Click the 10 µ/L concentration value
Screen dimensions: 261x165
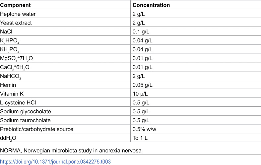click(x=140, y=94)
